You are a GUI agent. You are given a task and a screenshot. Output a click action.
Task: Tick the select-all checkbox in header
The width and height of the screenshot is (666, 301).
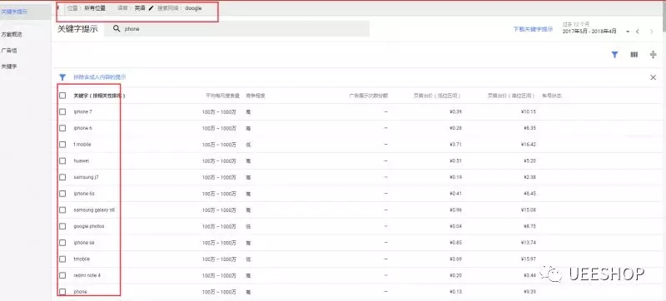62,96
